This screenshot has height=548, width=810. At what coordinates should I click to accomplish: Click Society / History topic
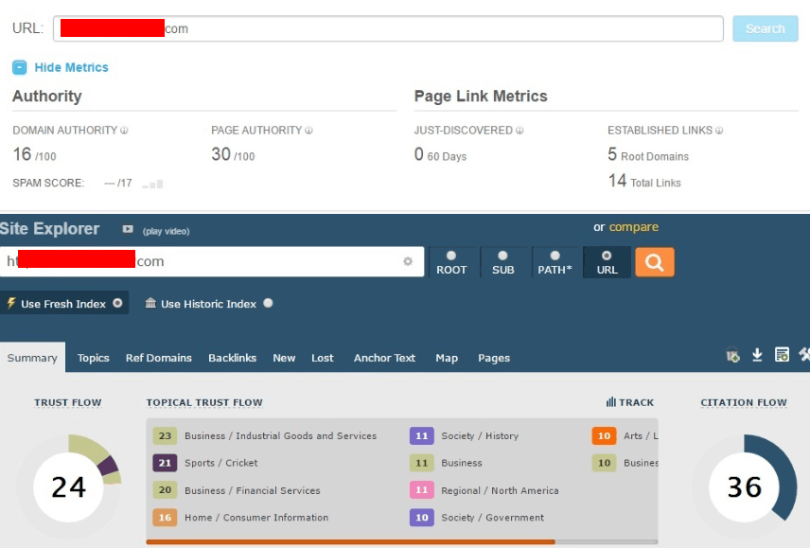tap(480, 435)
